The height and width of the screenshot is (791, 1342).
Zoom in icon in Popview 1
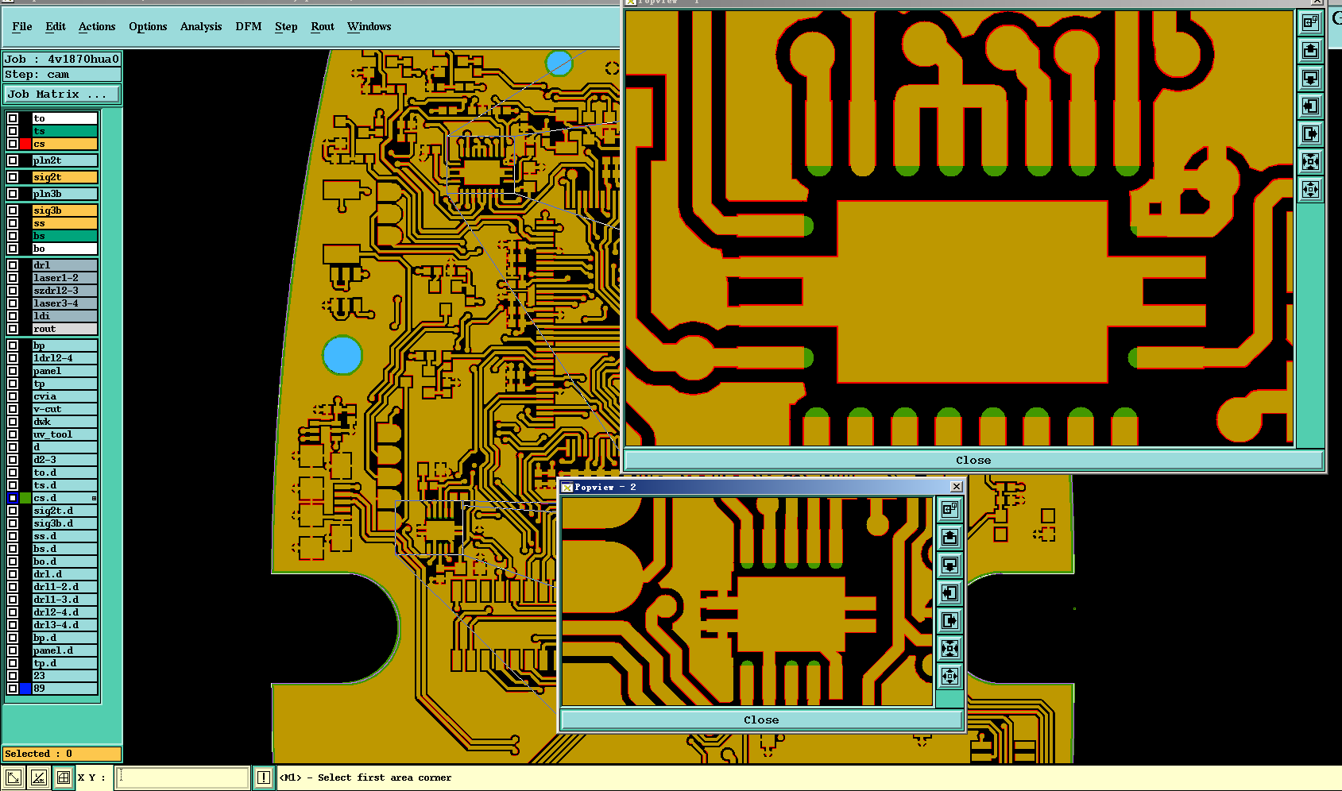1310,162
